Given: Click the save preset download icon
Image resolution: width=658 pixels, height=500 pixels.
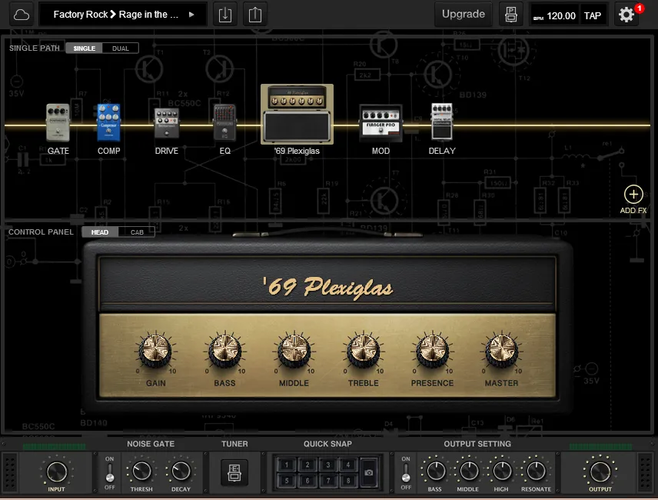Looking at the screenshot, I should (225, 15).
